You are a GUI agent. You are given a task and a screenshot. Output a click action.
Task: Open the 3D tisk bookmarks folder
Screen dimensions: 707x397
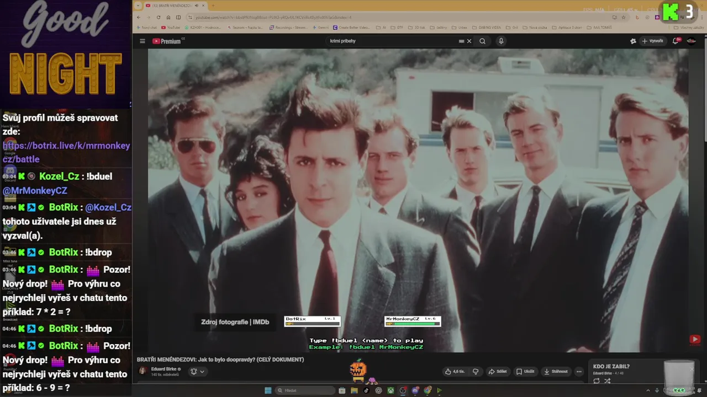(x=416, y=27)
